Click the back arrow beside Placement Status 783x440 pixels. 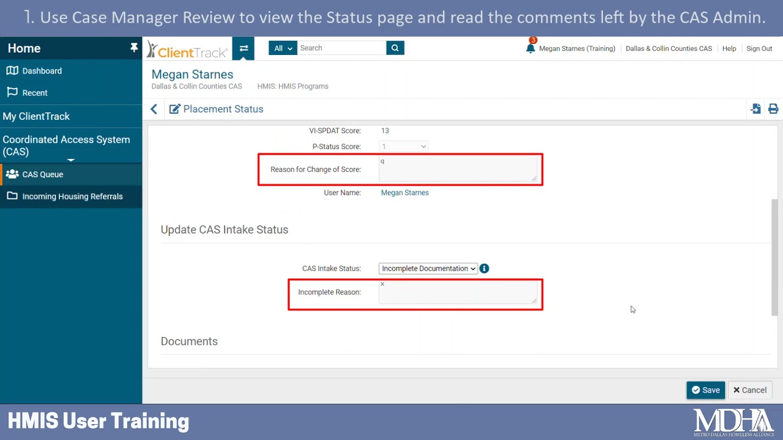[154, 109]
